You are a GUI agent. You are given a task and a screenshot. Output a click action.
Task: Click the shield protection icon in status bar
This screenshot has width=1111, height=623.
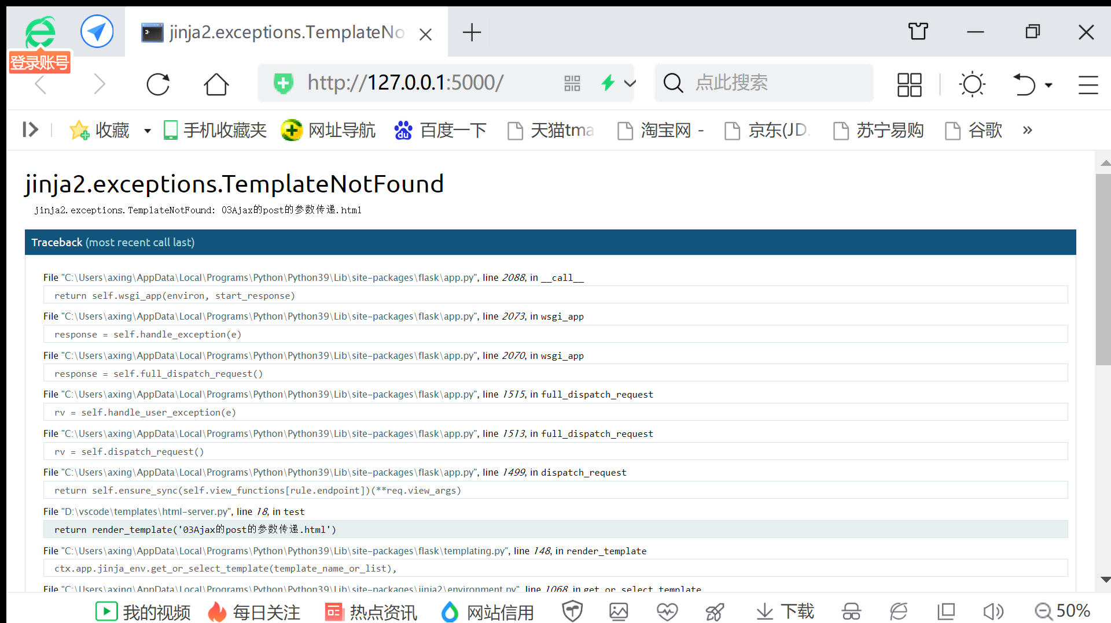coord(572,611)
